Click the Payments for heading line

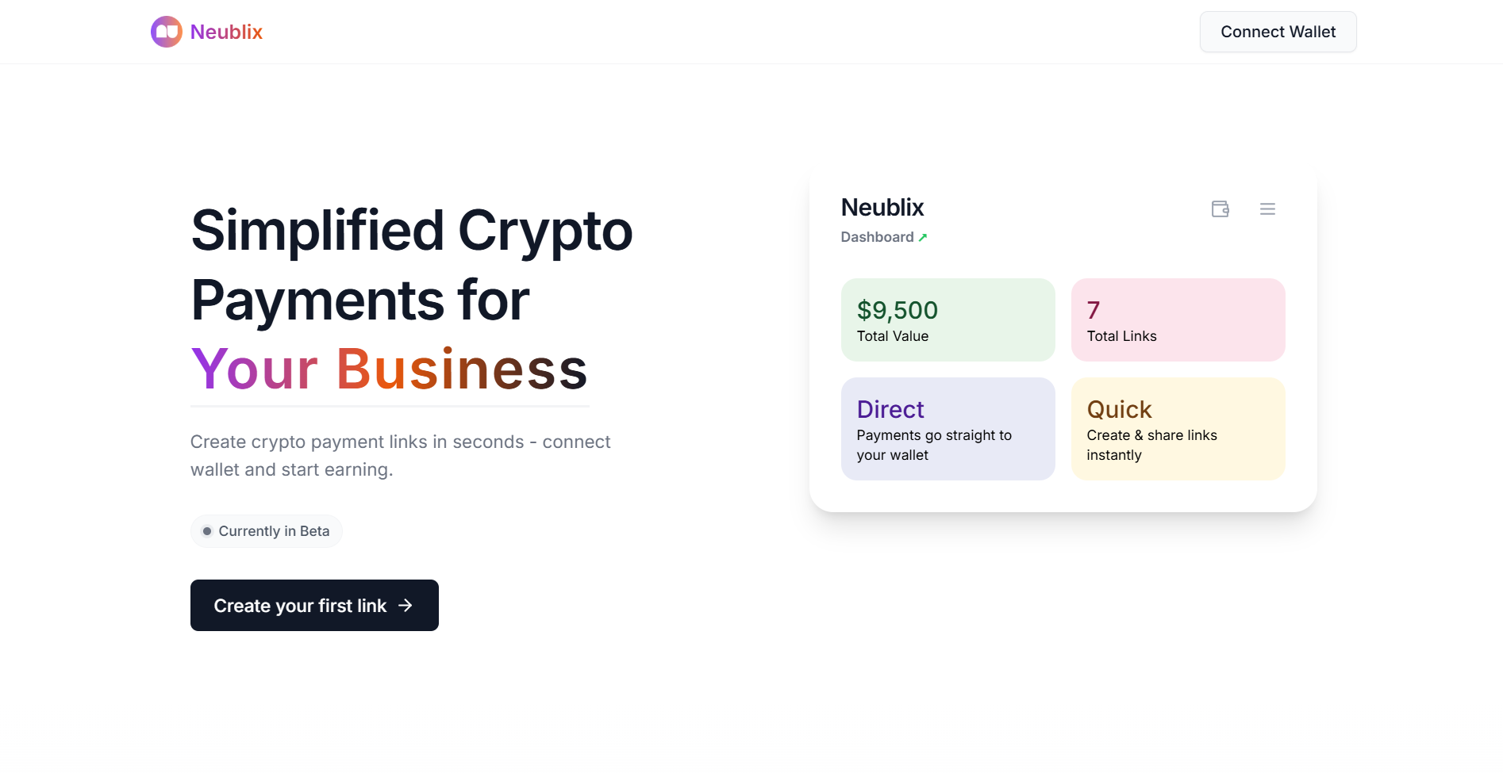(x=360, y=300)
